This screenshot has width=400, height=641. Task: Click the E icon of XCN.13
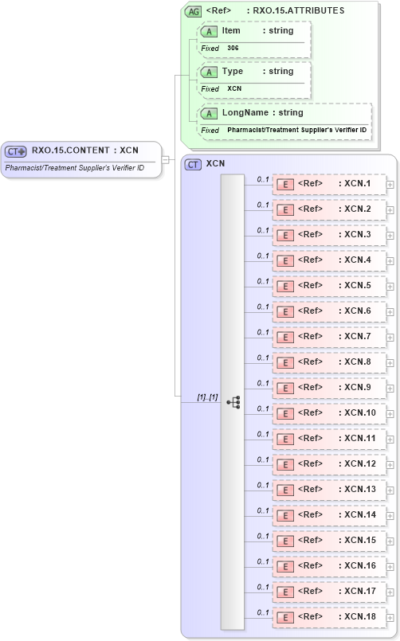click(x=285, y=491)
